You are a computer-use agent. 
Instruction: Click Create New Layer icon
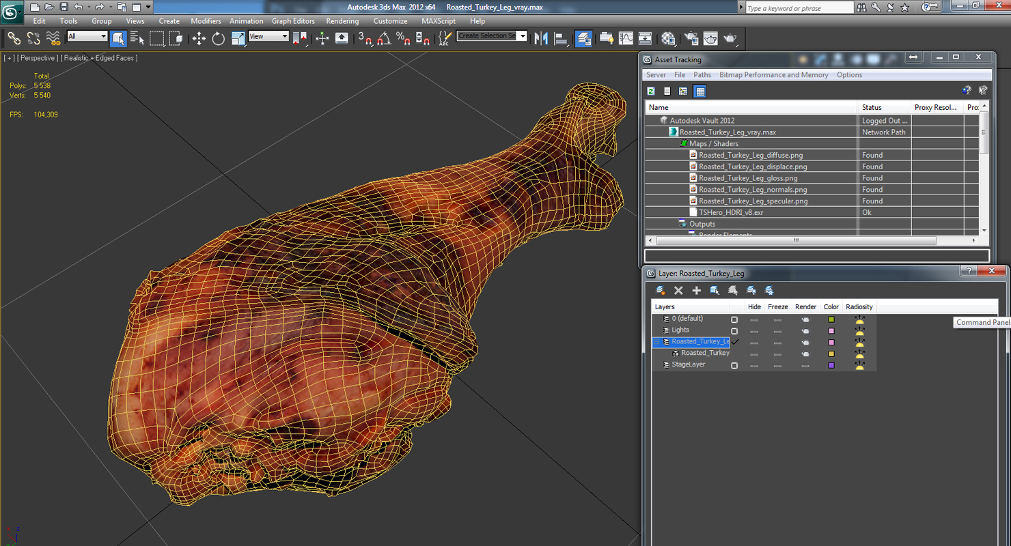tap(661, 291)
